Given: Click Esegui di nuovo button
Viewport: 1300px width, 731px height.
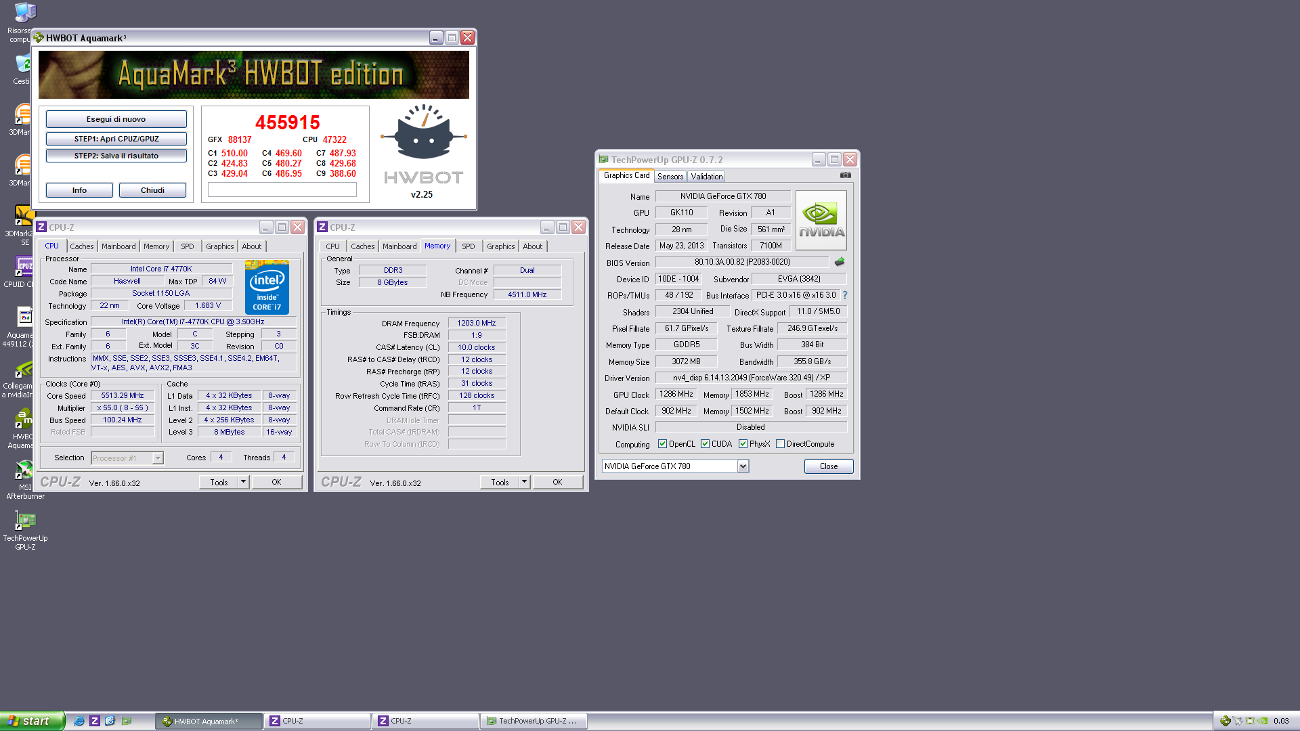Looking at the screenshot, I should (x=116, y=119).
